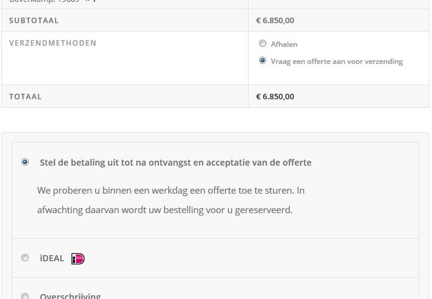This screenshot has height=299, width=432.
Task: Select the 'Vraag een offerte aan' radio button
Action: coord(263,60)
